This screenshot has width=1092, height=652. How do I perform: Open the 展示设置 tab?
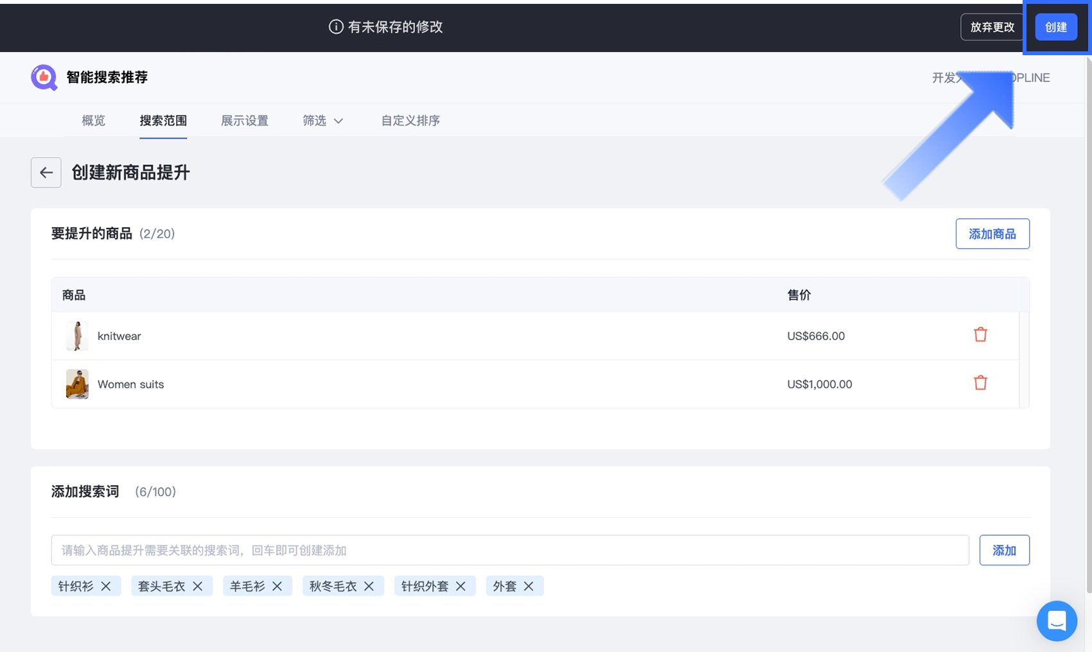245,121
